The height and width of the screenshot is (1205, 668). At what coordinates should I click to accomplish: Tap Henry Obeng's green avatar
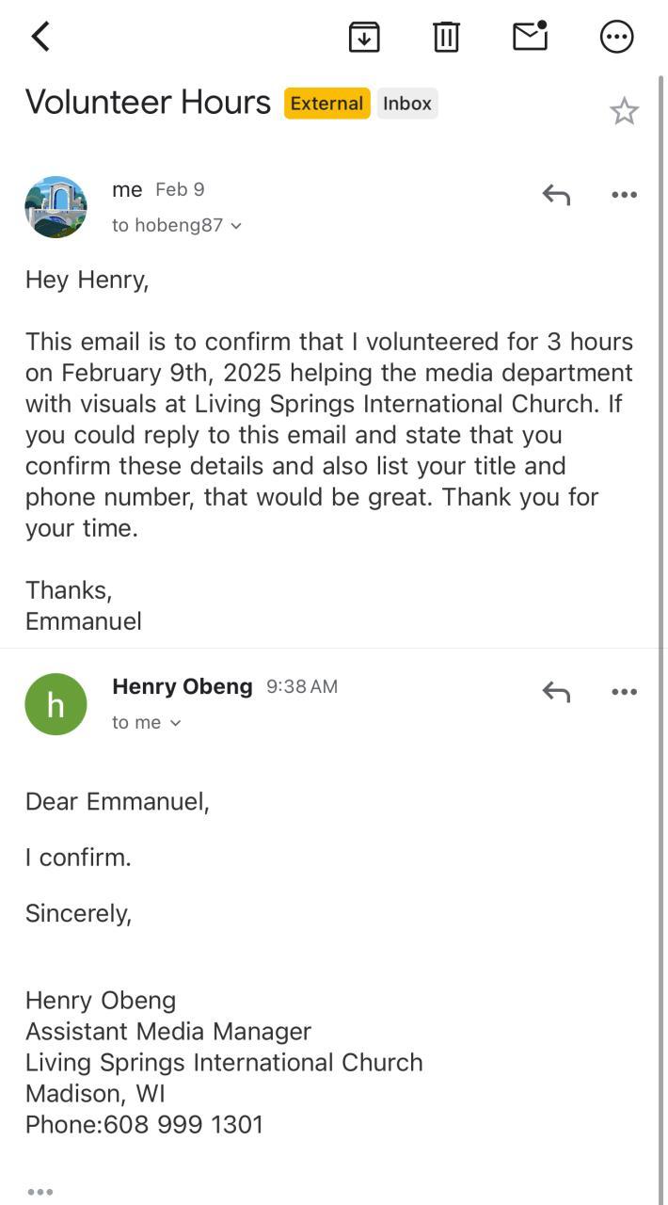[56, 704]
